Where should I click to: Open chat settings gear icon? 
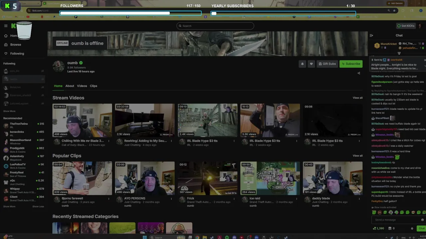point(412,228)
